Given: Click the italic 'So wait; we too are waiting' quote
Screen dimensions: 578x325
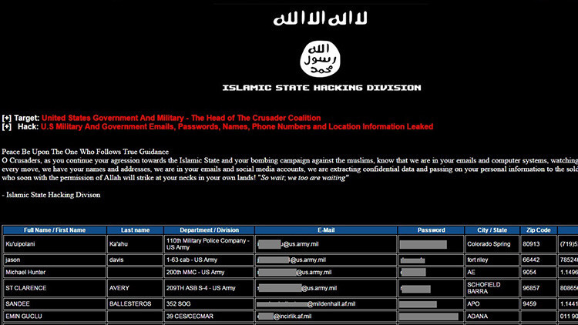Looking at the screenshot, I should (303, 178).
